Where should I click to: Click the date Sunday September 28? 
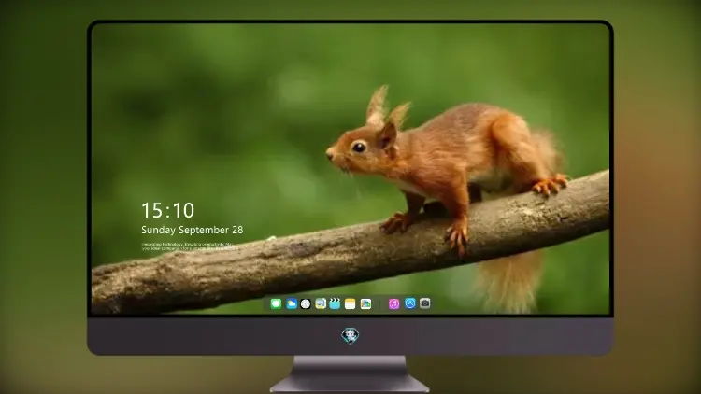193,230
